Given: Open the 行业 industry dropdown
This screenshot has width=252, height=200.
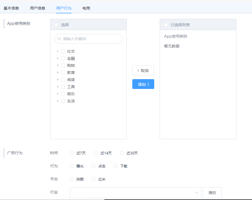Looking at the screenshot, I should click(x=135, y=192).
